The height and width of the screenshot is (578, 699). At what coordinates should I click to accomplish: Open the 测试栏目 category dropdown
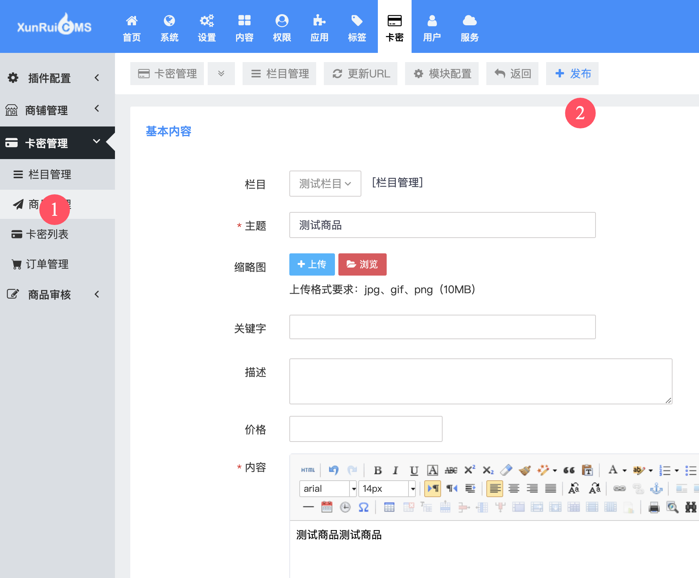325,184
